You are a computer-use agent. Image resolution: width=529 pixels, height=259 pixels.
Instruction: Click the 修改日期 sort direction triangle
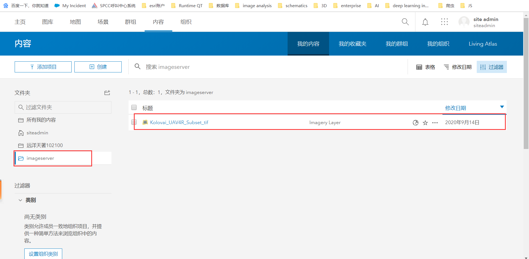pyautogui.click(x=502, y=107)
